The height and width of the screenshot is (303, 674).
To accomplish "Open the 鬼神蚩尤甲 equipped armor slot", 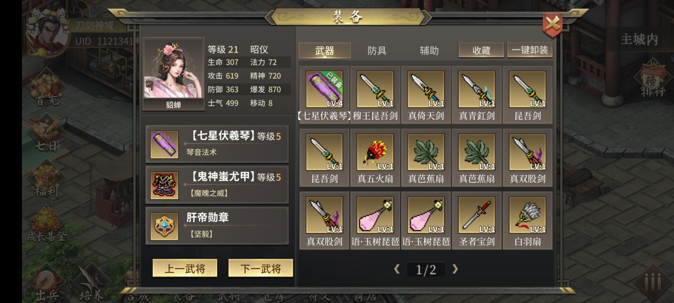I will tap(217, 185).
